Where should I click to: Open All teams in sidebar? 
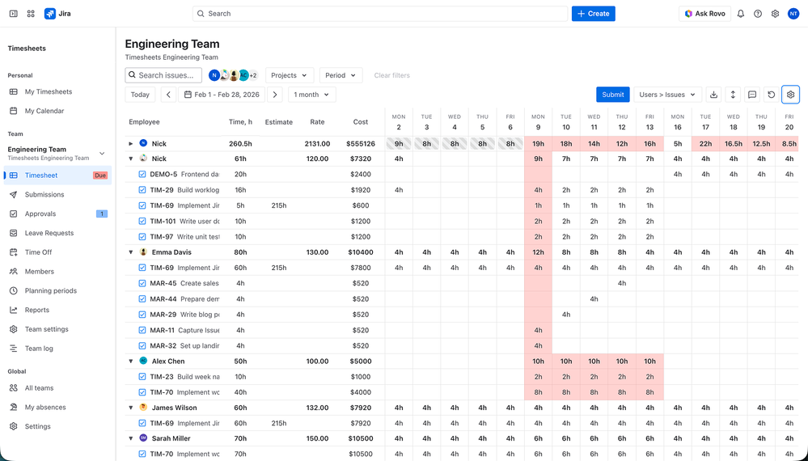(x=39, y=388)
